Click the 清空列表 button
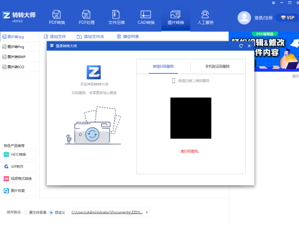The height and width of the screenshot is (225, 299). click(x=128, y=36)
